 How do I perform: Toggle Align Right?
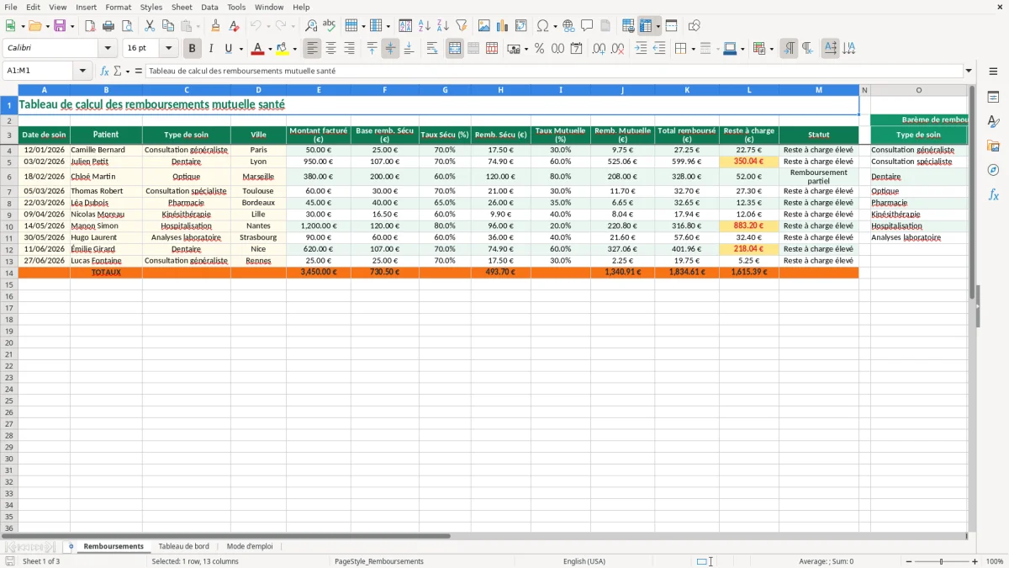click(350, 49)
